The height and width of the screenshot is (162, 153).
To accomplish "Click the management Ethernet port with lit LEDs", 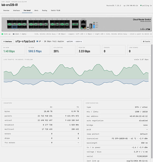I will 83,27.
